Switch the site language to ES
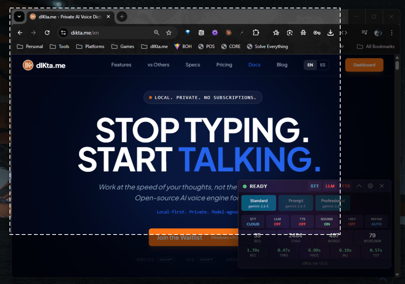 (x=322, y=65)
